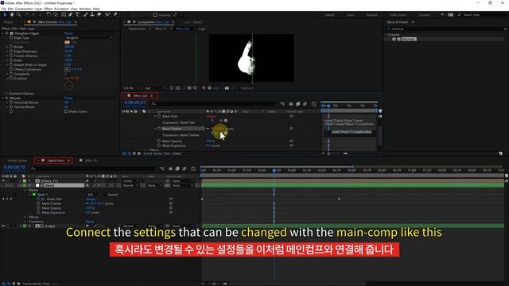Open viewer resolution Full dropdown
The image size is (509, 286).
click(x=154, y=88)
